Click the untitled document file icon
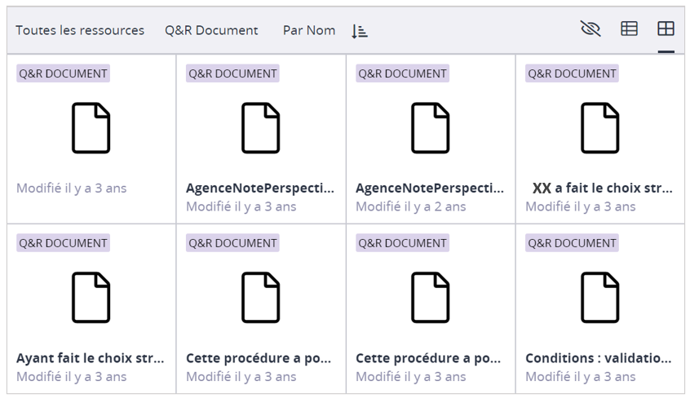690x399 pixels. tap(91, 128)
